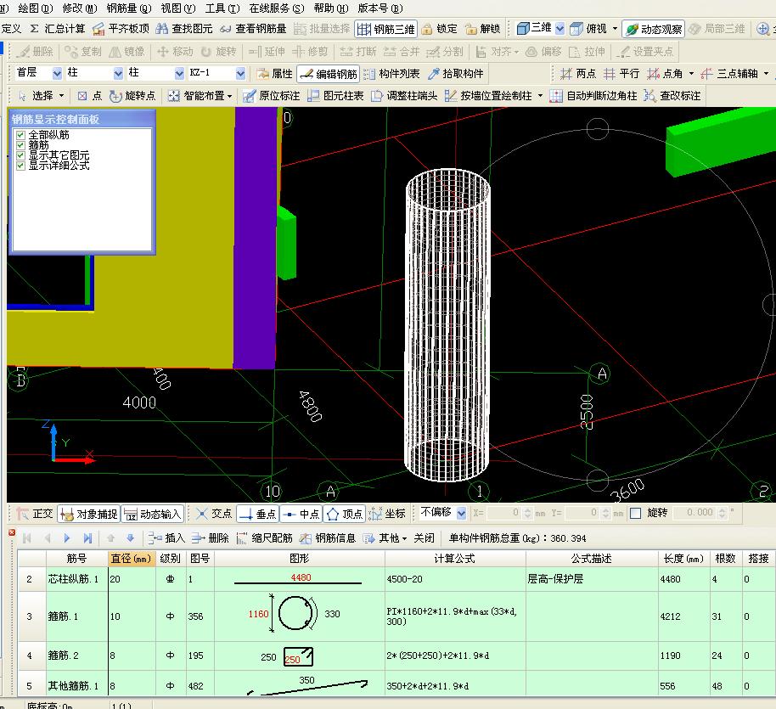Go to next record arrow in rebar table

click(x=67, y=538)
